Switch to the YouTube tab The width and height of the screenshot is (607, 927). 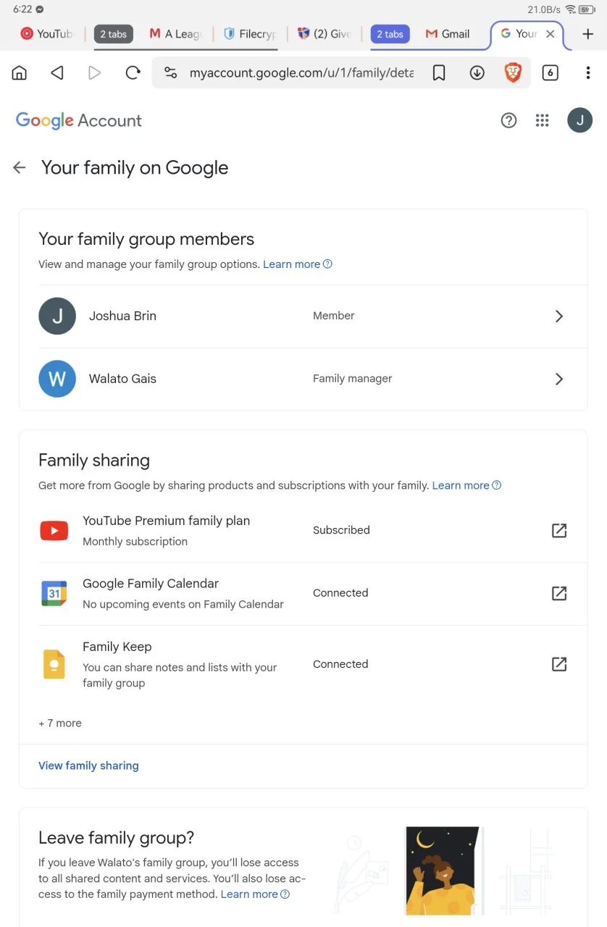[x=47, y=34]
